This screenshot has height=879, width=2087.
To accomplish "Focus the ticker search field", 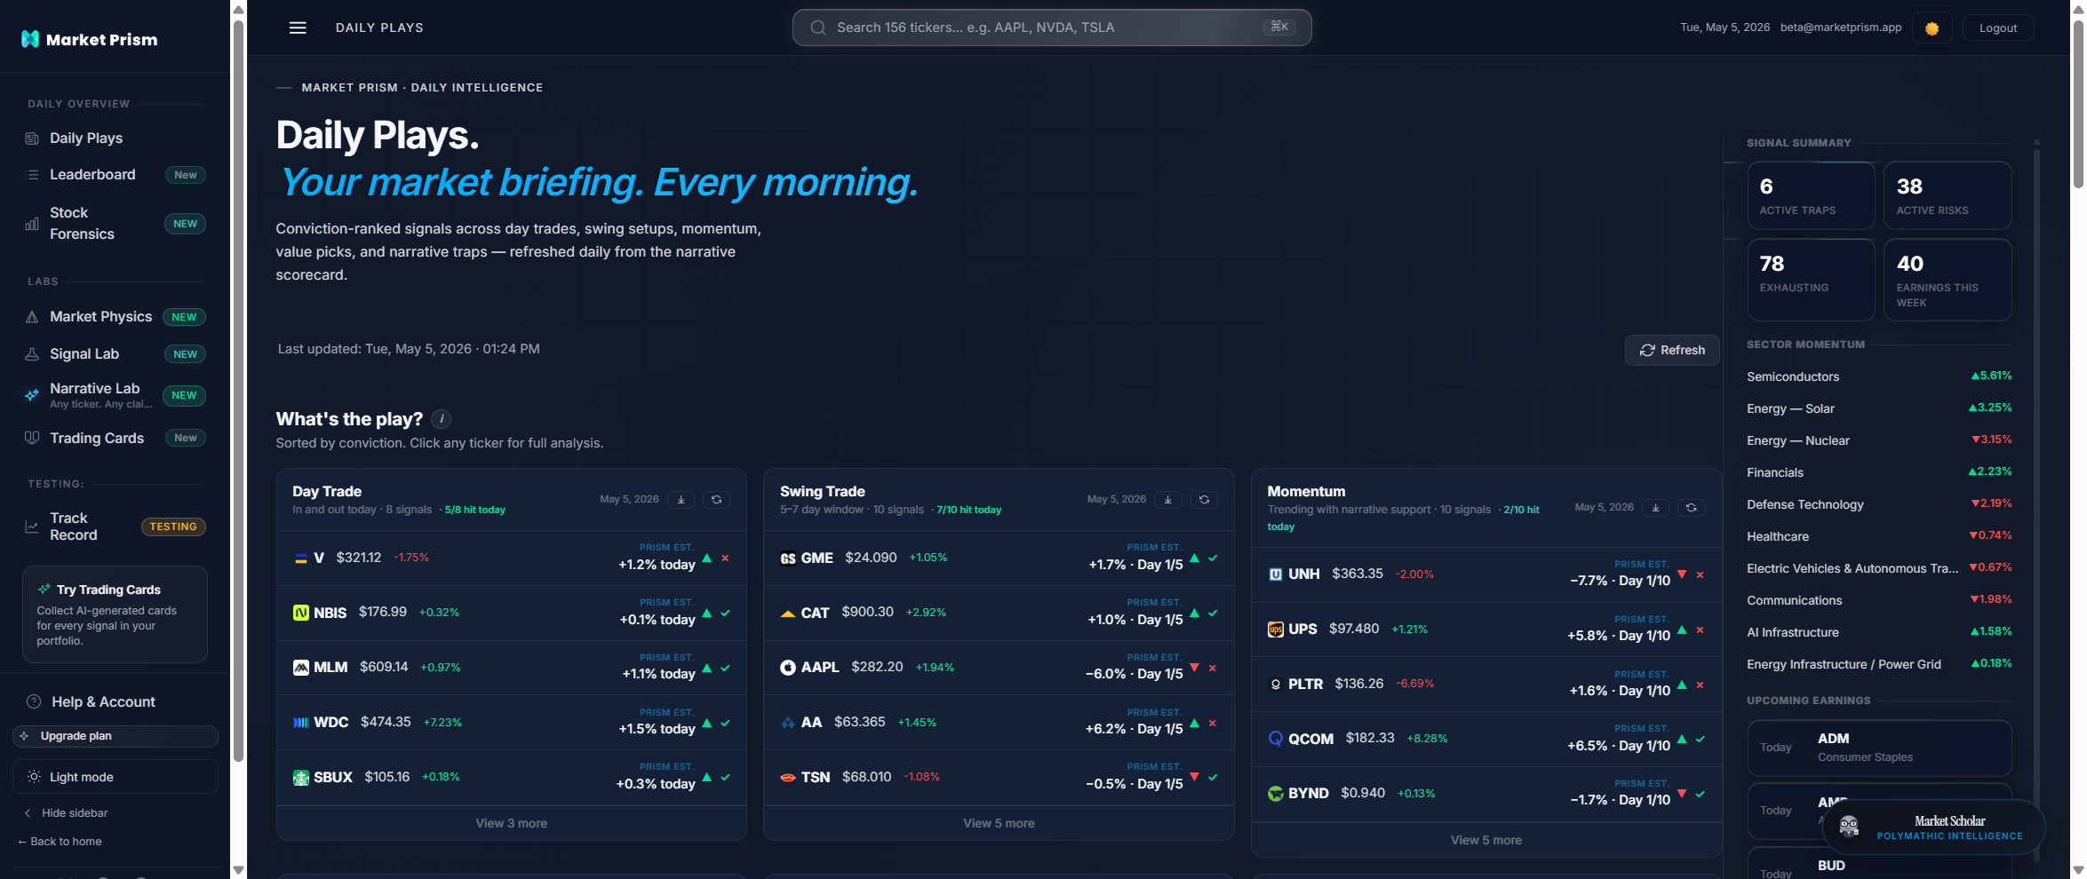I will pos(1052,28).
